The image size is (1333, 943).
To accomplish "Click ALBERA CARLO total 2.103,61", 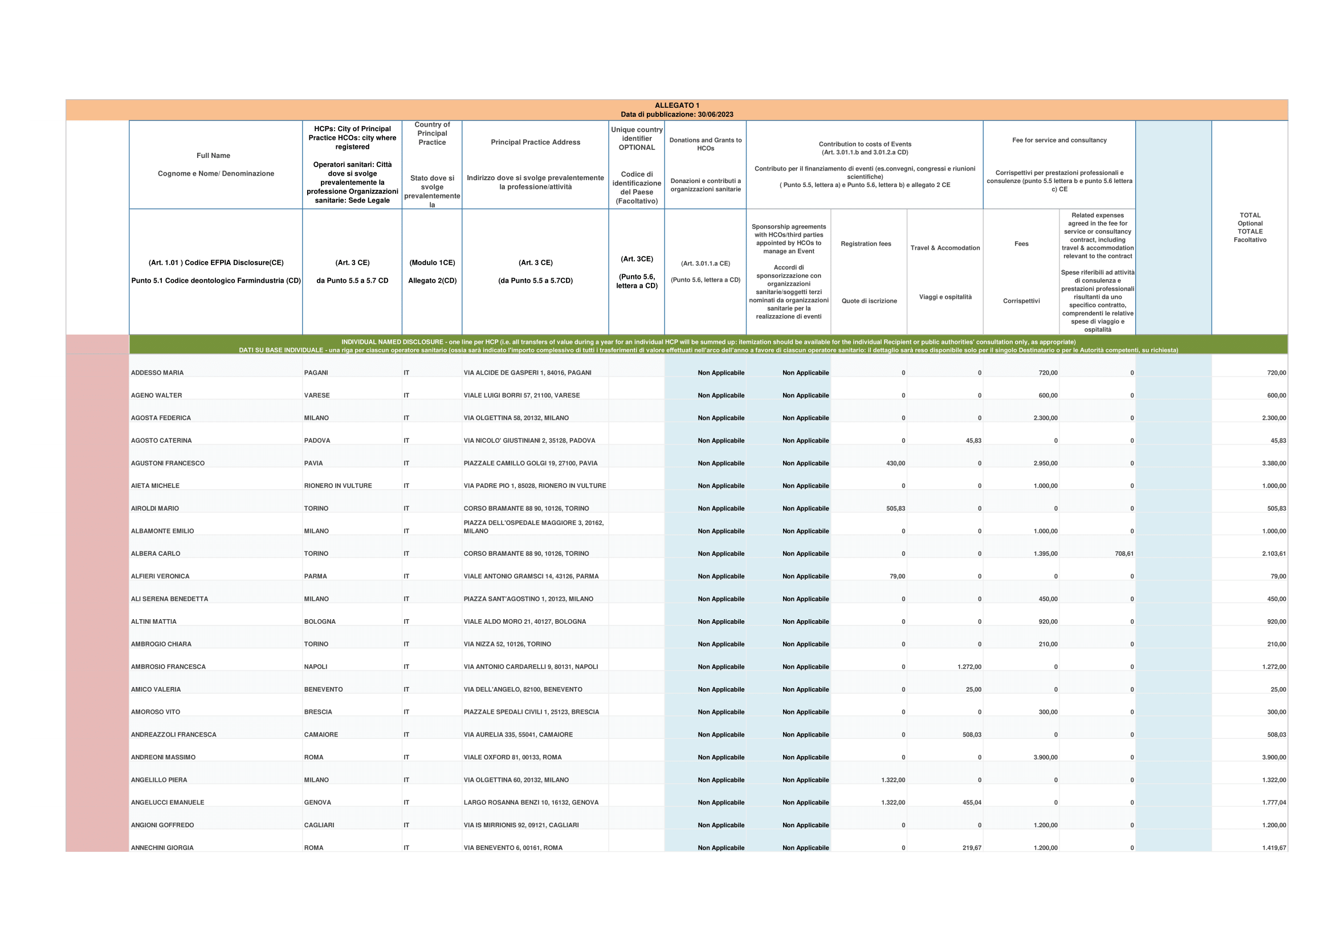I will click(x=1274, y=554).
